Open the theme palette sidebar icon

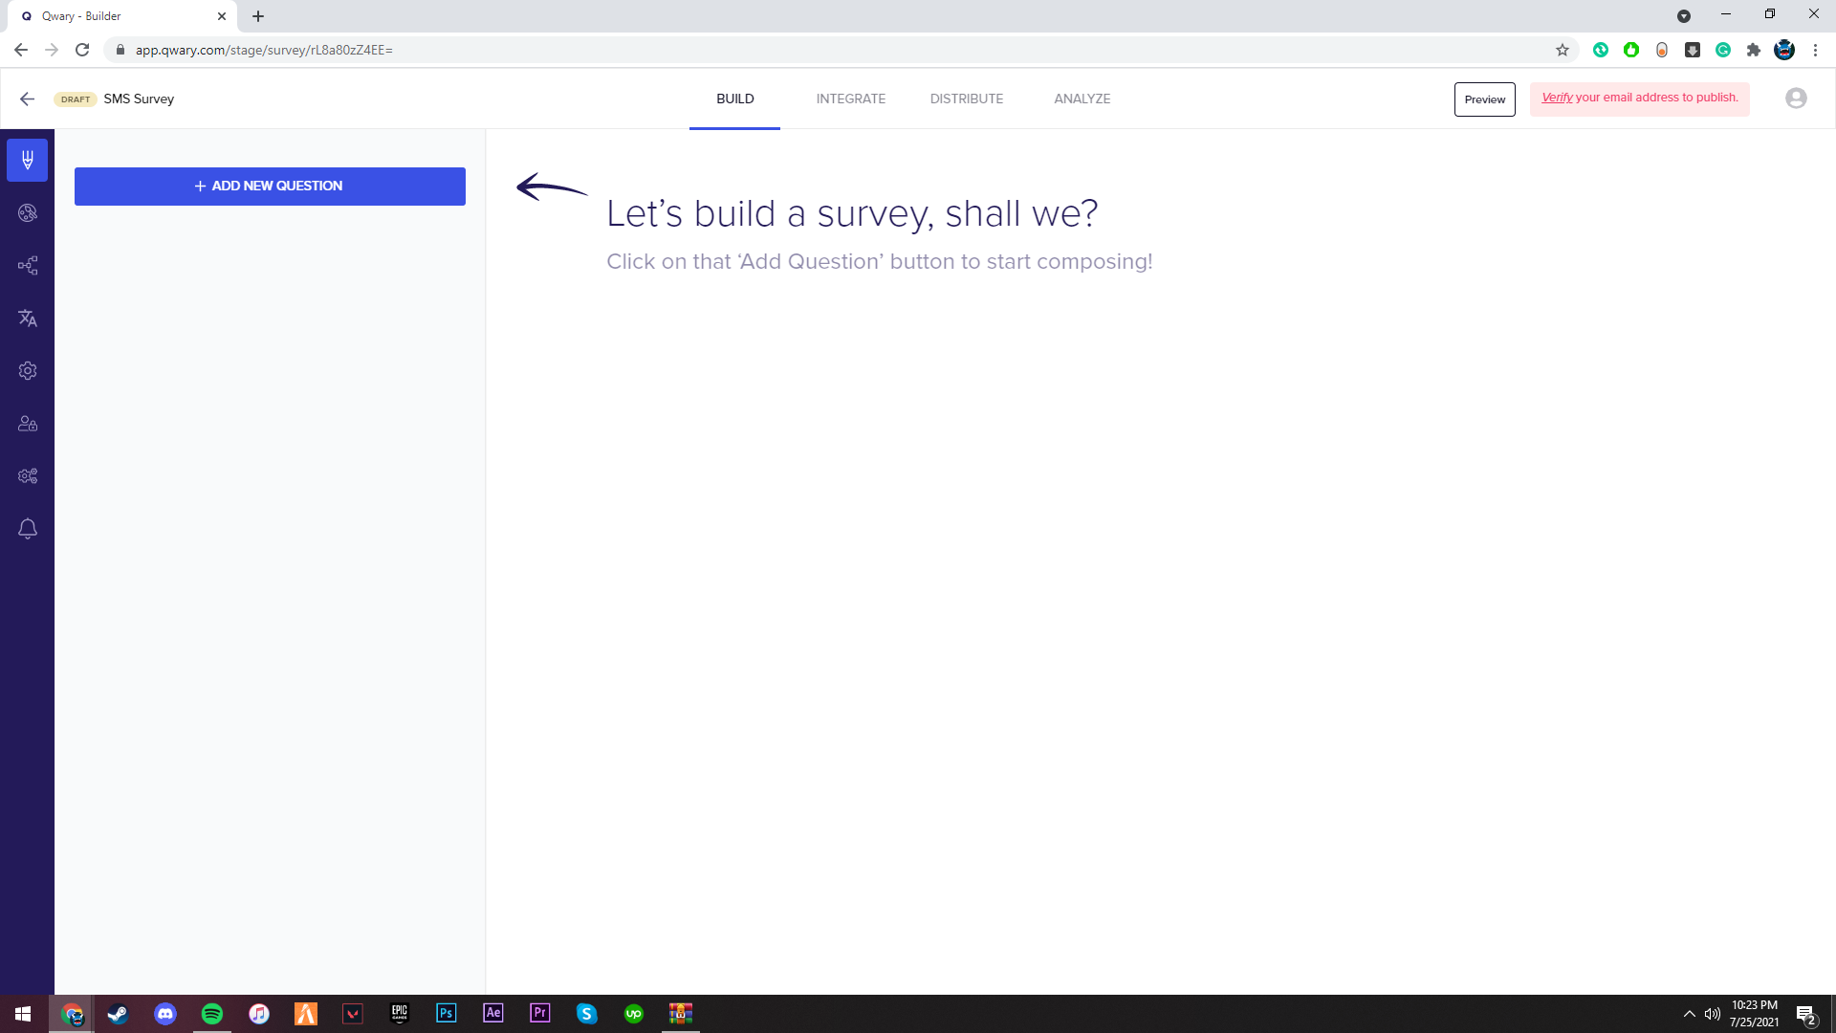point(27,213)
